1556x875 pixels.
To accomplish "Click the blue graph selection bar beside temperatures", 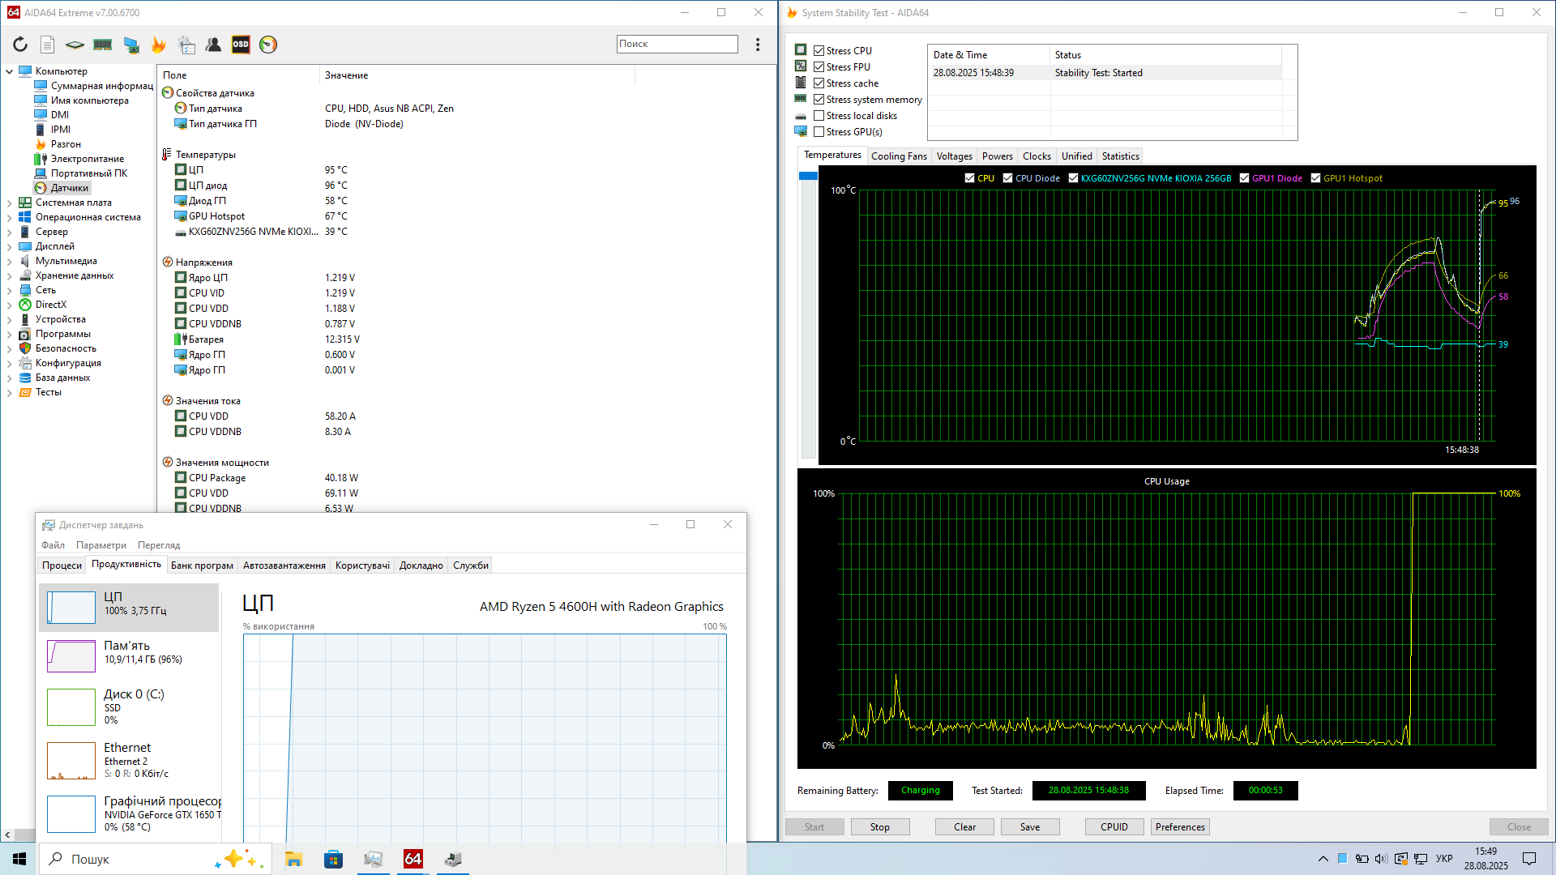I will tap(808, 176).
